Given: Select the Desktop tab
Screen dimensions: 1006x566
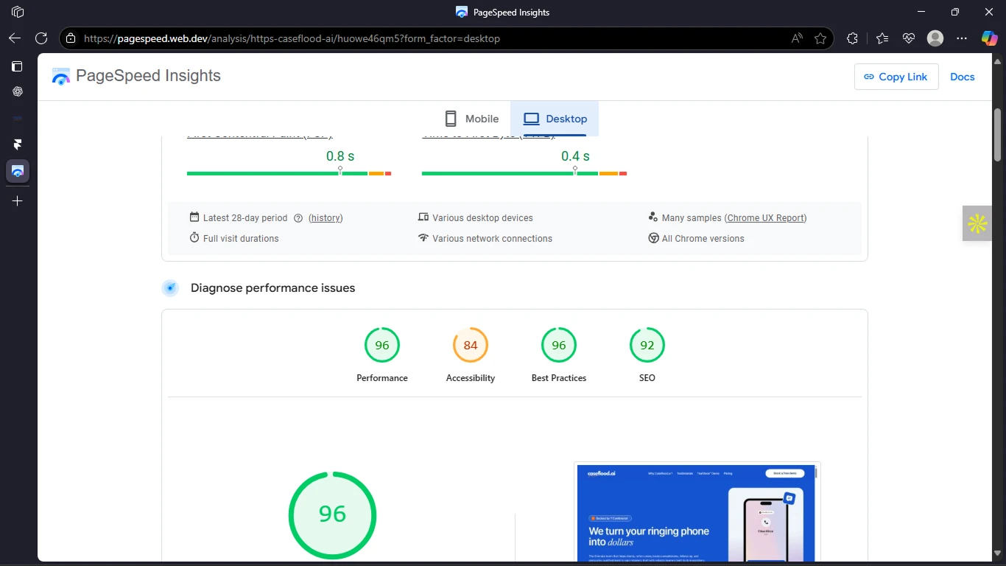Looking at the screenshot, I should click(555, 119).
